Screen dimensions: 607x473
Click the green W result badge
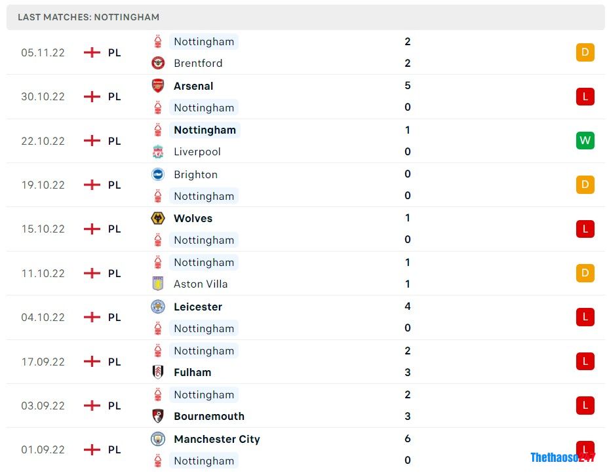coord(585,140)
